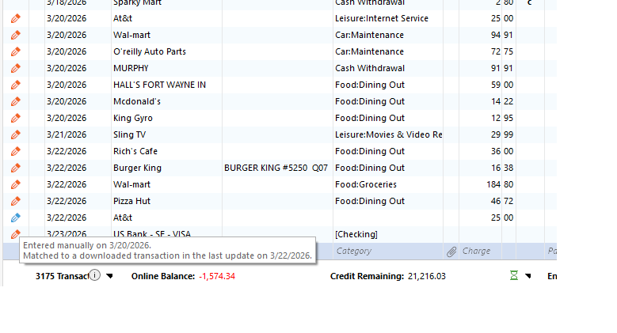Image resolution: width=617 pixels, height=333 pixels.
Task: Click the Online Balance -1,574.34 value
Action: coord(217,276)
